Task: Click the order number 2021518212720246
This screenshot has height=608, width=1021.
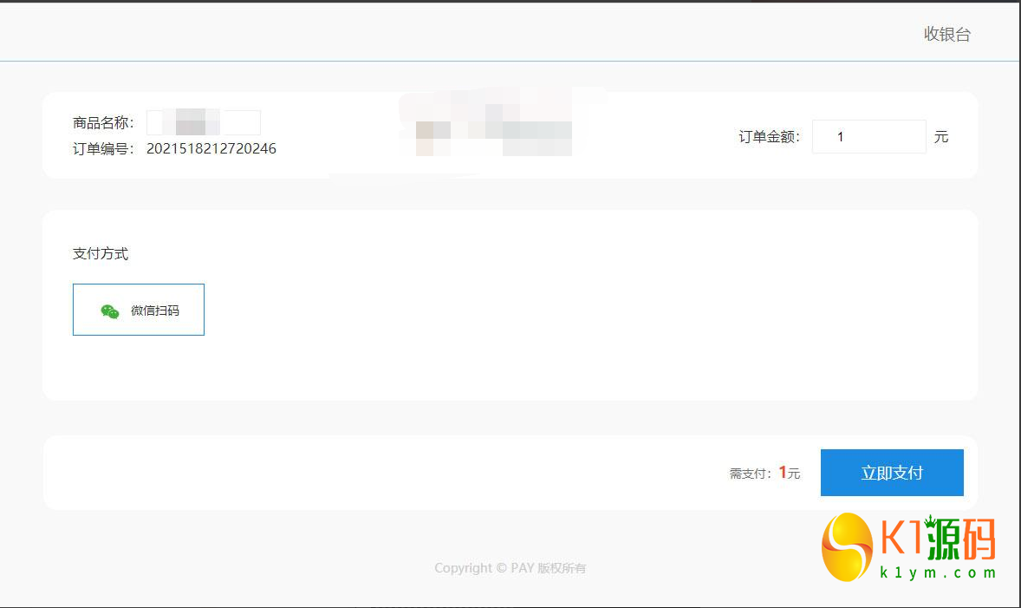Action: point(211,148)
